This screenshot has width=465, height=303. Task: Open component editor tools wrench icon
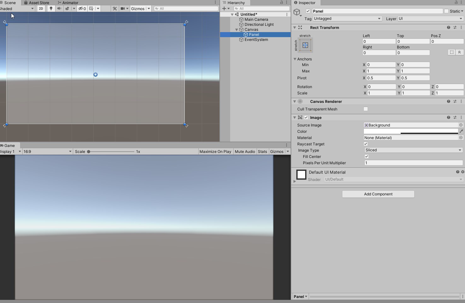point(115,8)
